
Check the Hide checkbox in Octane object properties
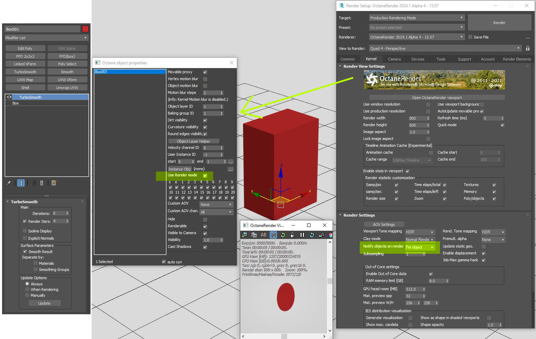(x=205, y=219)
